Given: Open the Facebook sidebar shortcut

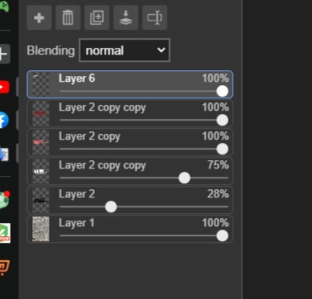Looking at the screenshot, I should tap(4, 120).
